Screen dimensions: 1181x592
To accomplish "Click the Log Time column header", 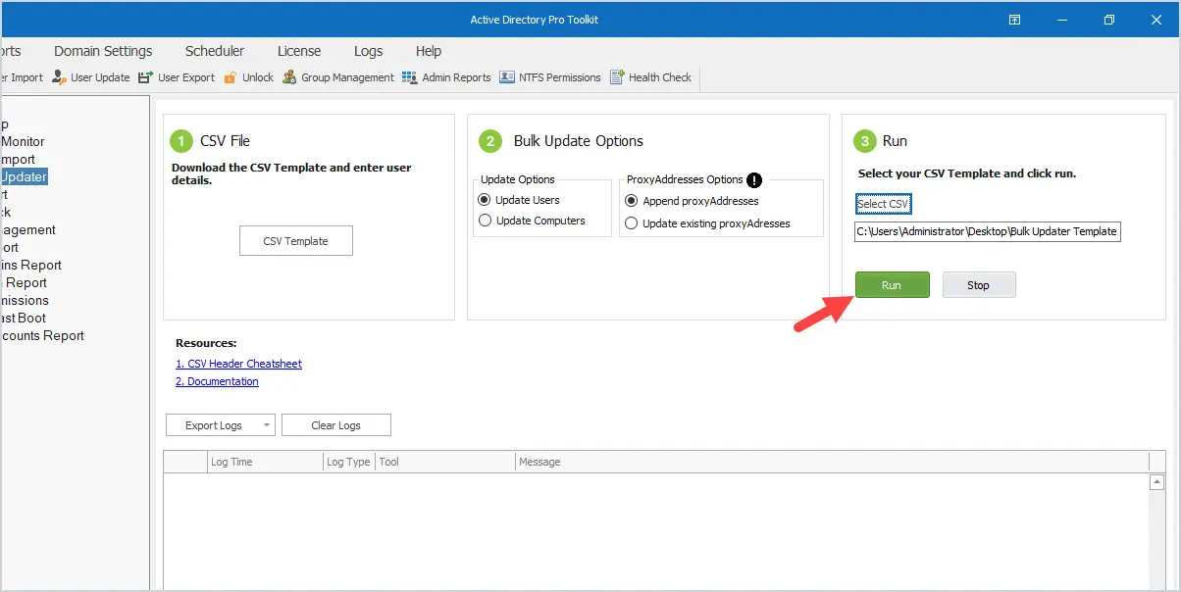I will (x=265, y=462).
